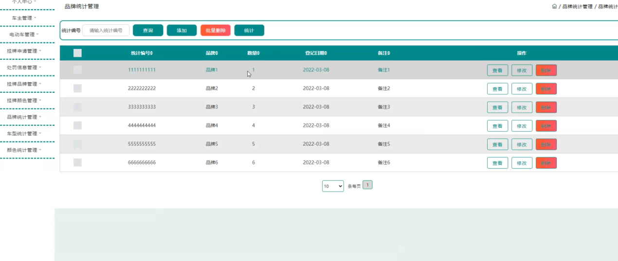
Task: Sort by 备注 using its sort arrows
Action: pyautogui.click(x=389, y=53)
